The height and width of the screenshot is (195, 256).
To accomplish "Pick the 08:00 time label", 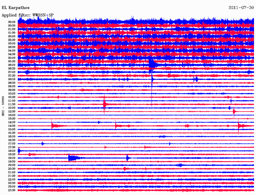I will pos(12,79).
